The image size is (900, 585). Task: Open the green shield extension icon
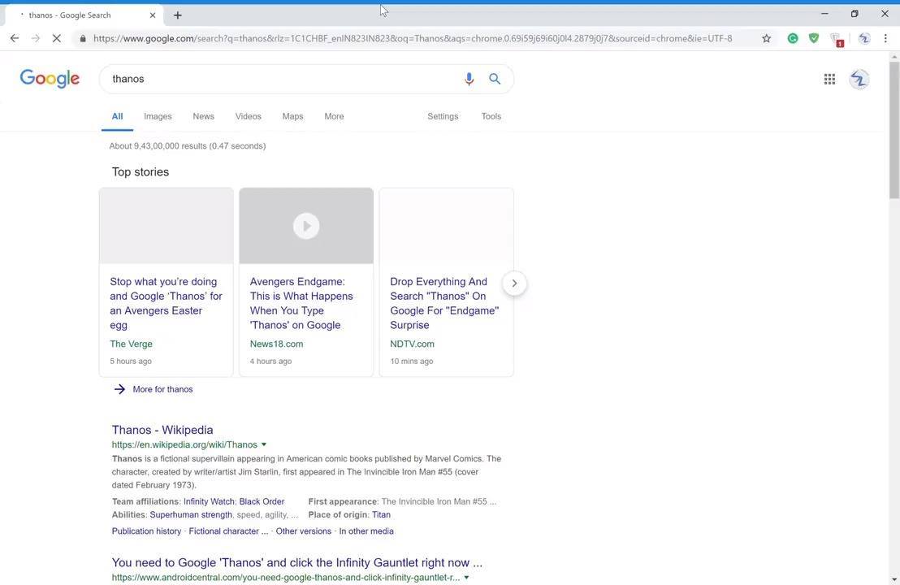pyautogui.click(x=814, y=38)
